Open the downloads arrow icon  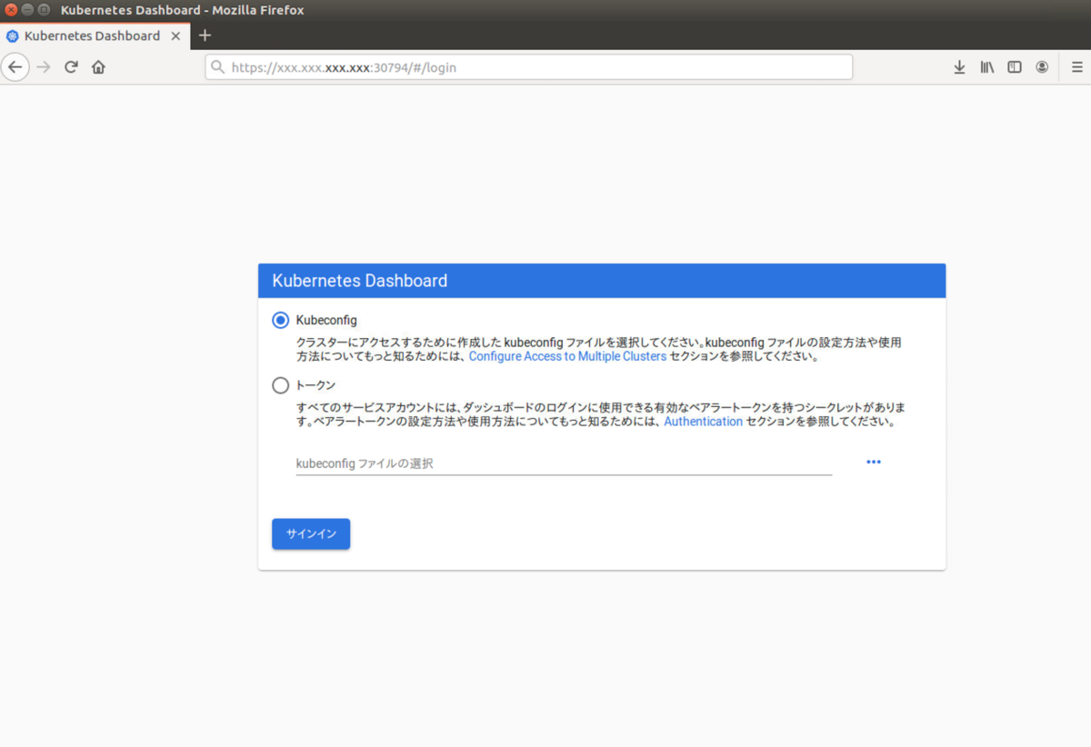(x=959, y=67)
